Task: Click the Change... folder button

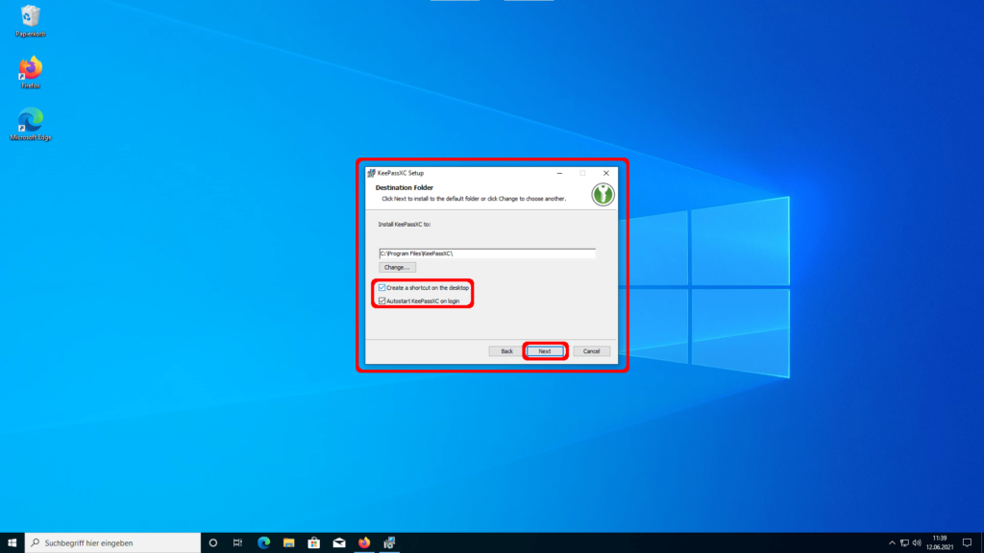Action: (397, 268)
